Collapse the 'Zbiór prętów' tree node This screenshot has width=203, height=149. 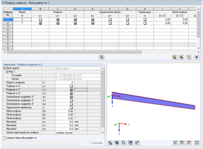point(5,68)
